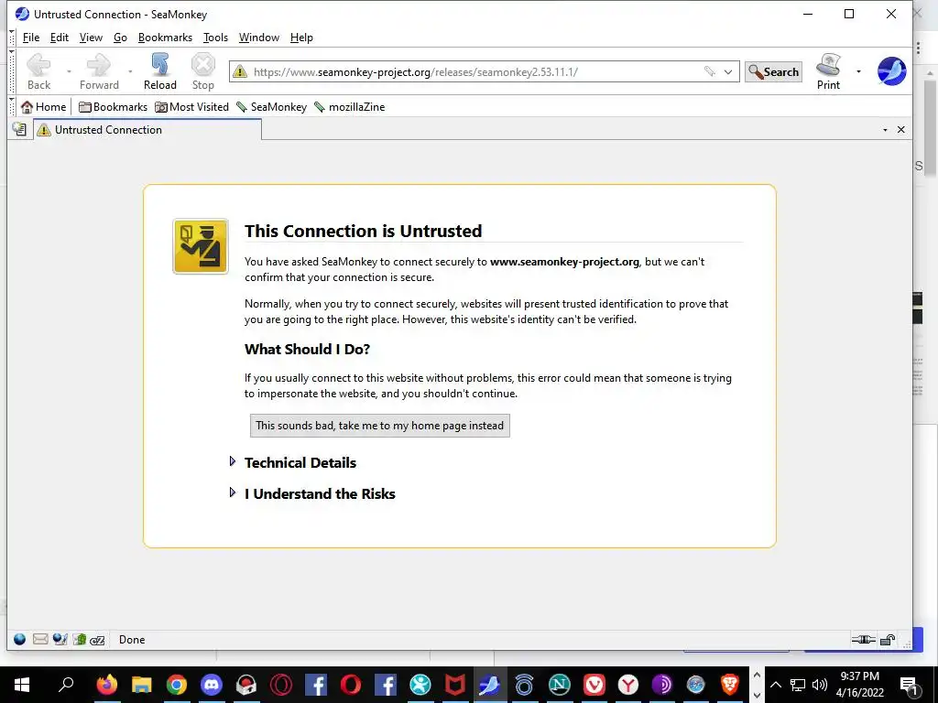Open the Edit menu
This screenshot has height=703, width=938.
pyautogui.click(x=60, y=37)
